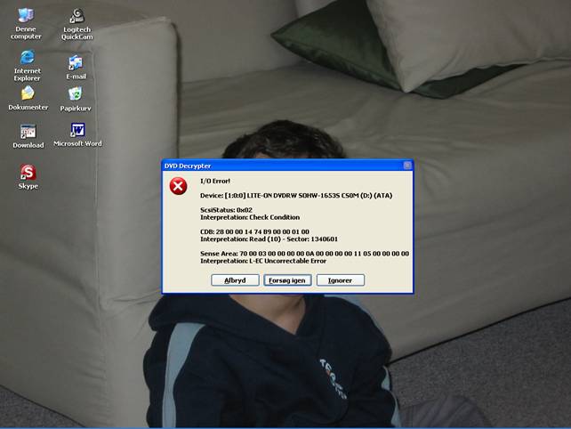Select the E-mail desktop shortcut
Screen dimensions: 571x429
76,68
